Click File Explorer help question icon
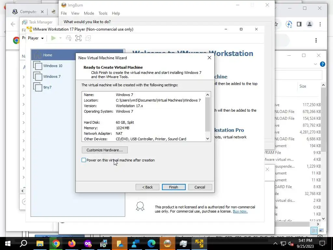Screen dimensions: 333x250 point(322,64)
